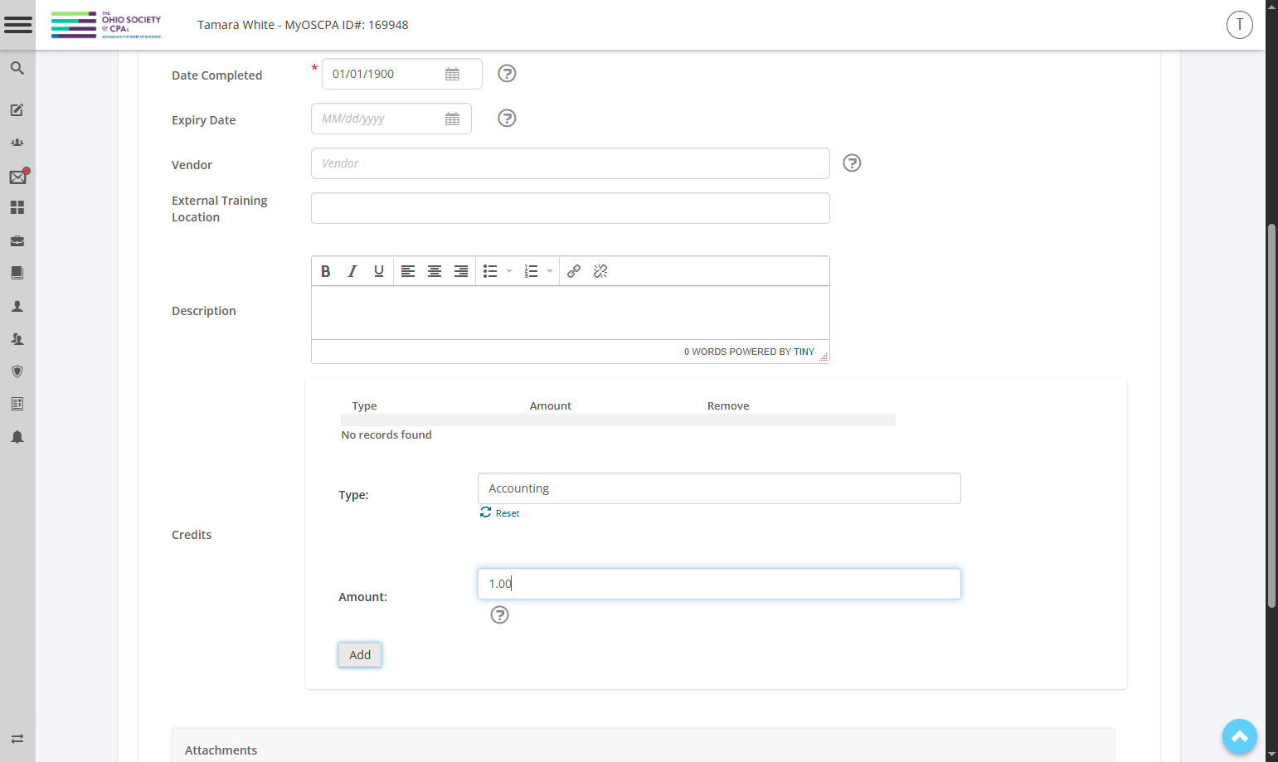The height and width of the screenshot is (762, 1278).
Task: Open the credit Type field showing Accounting
Action: point(719,488)
